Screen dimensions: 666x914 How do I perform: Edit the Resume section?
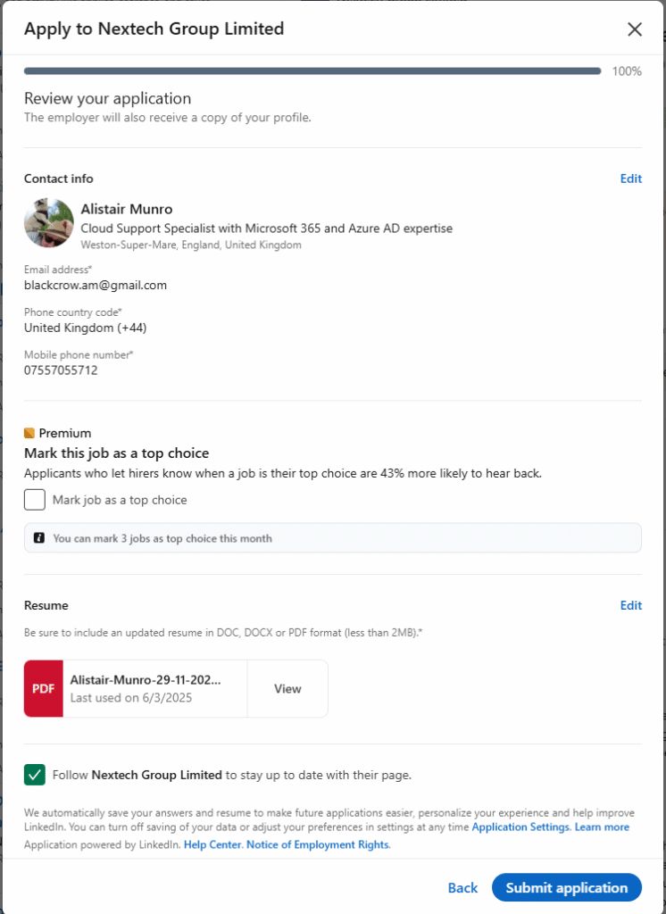point(630,605)
